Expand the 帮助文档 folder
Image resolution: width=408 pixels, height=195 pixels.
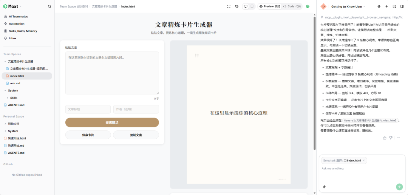[x=5, y=124]
